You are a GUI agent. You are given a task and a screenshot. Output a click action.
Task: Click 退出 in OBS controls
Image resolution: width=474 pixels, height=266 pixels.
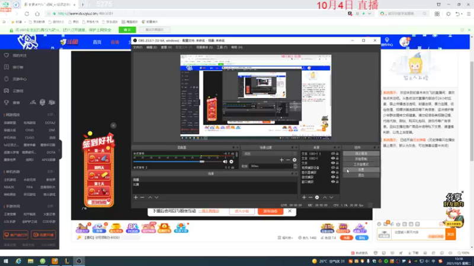[361, 175]
